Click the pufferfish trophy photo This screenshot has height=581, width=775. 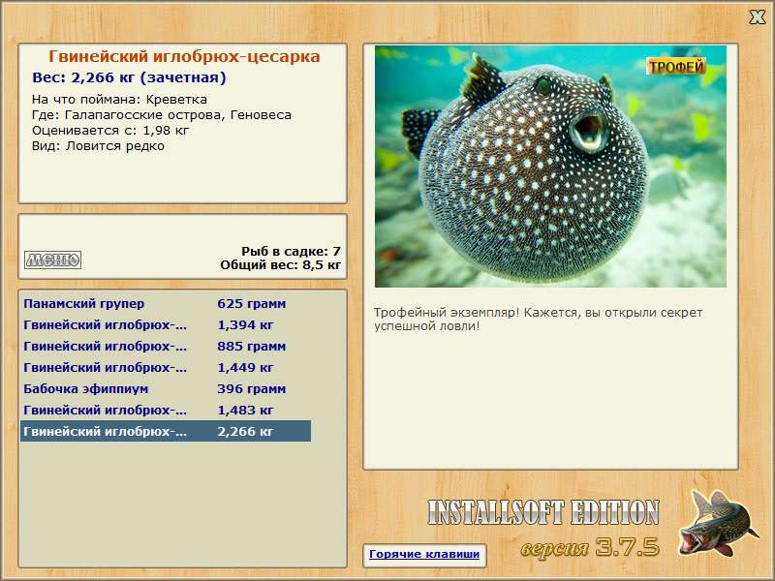tap(550, 167)
